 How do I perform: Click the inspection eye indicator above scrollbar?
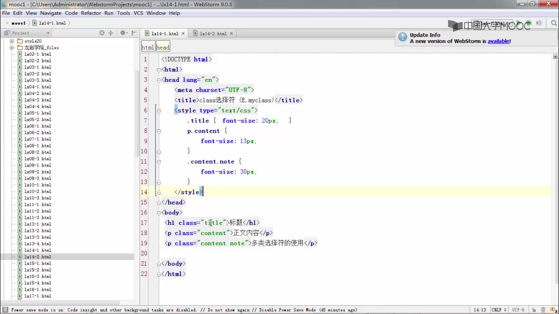[x=555, y=56]
